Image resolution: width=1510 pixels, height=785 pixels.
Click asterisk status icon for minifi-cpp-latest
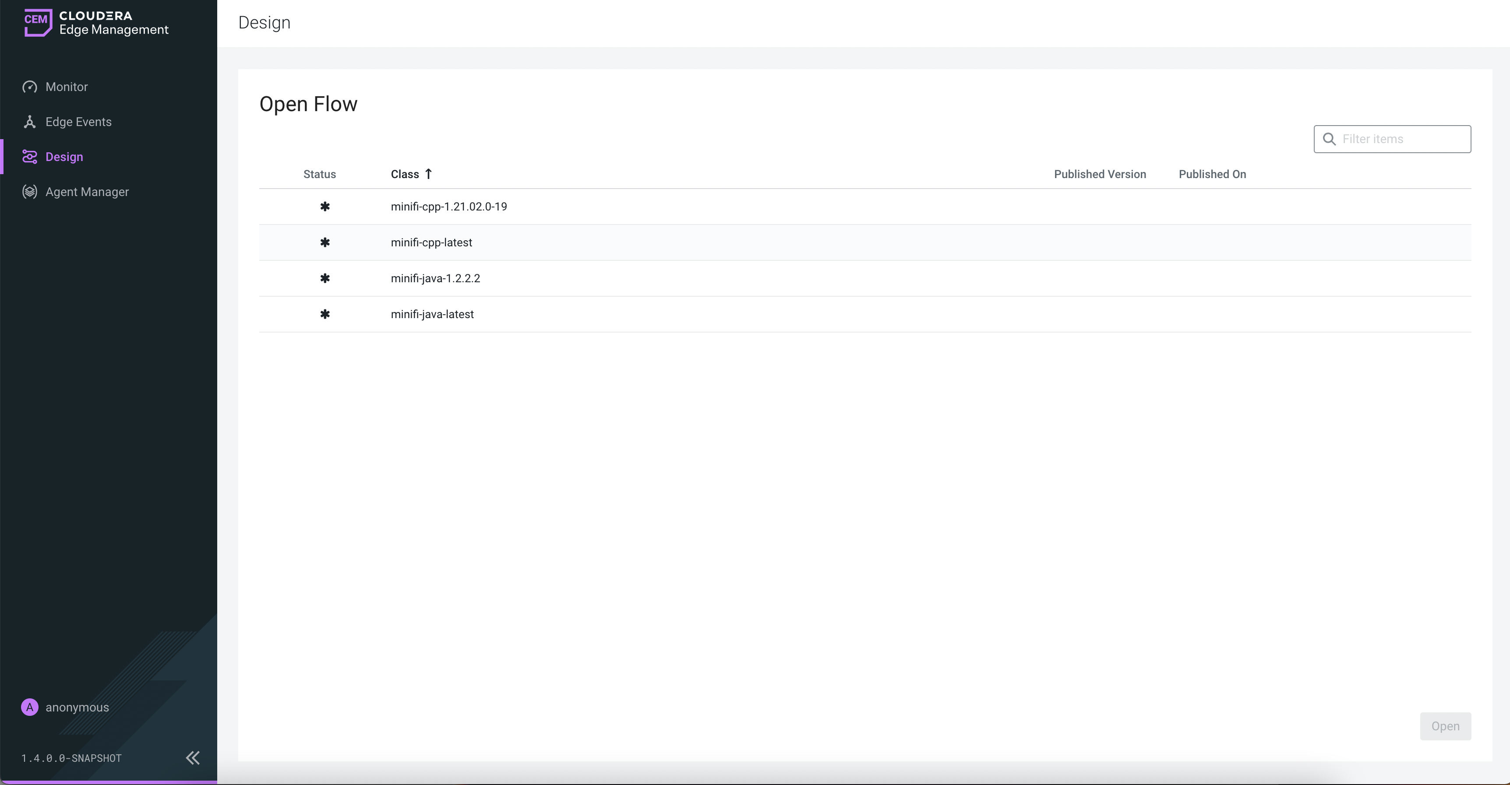point(325,242)
